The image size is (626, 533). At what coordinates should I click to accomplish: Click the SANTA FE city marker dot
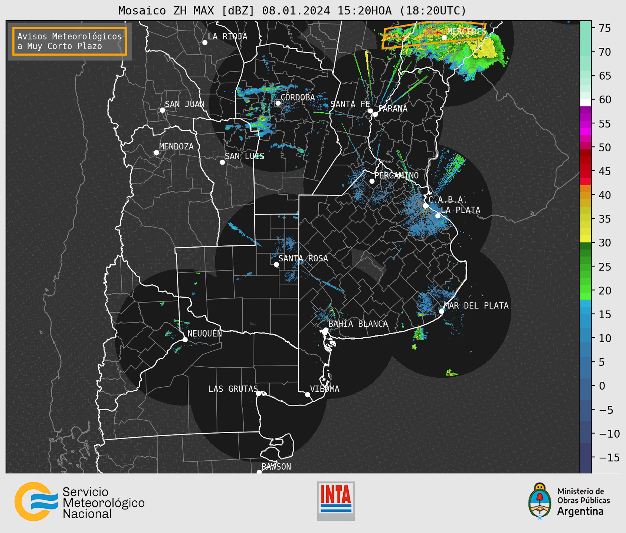click(x=370, y=111)
